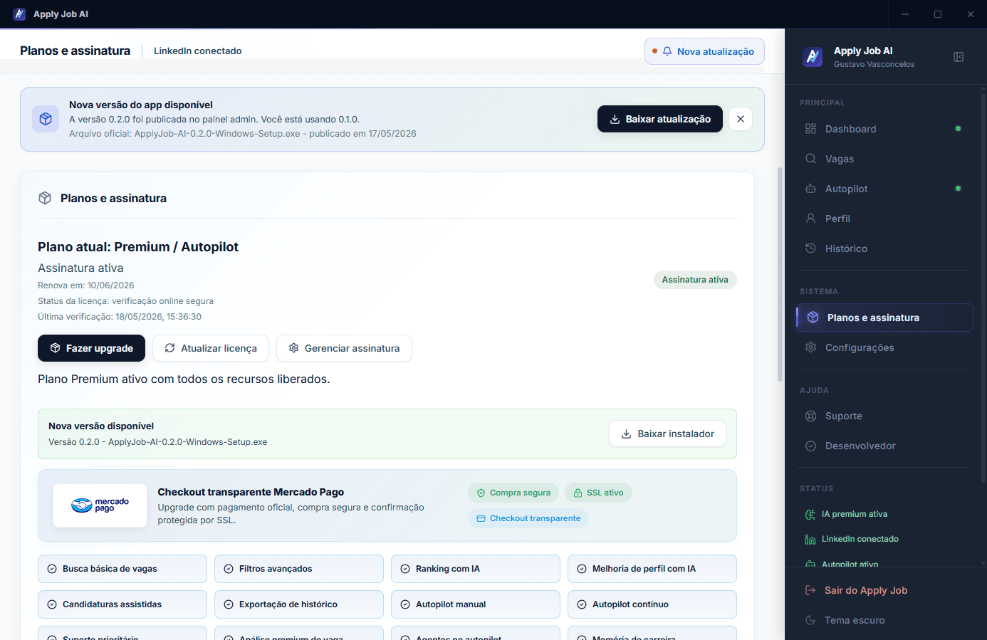Open Suporte help page
987x640 pixels.
(884, 416)
